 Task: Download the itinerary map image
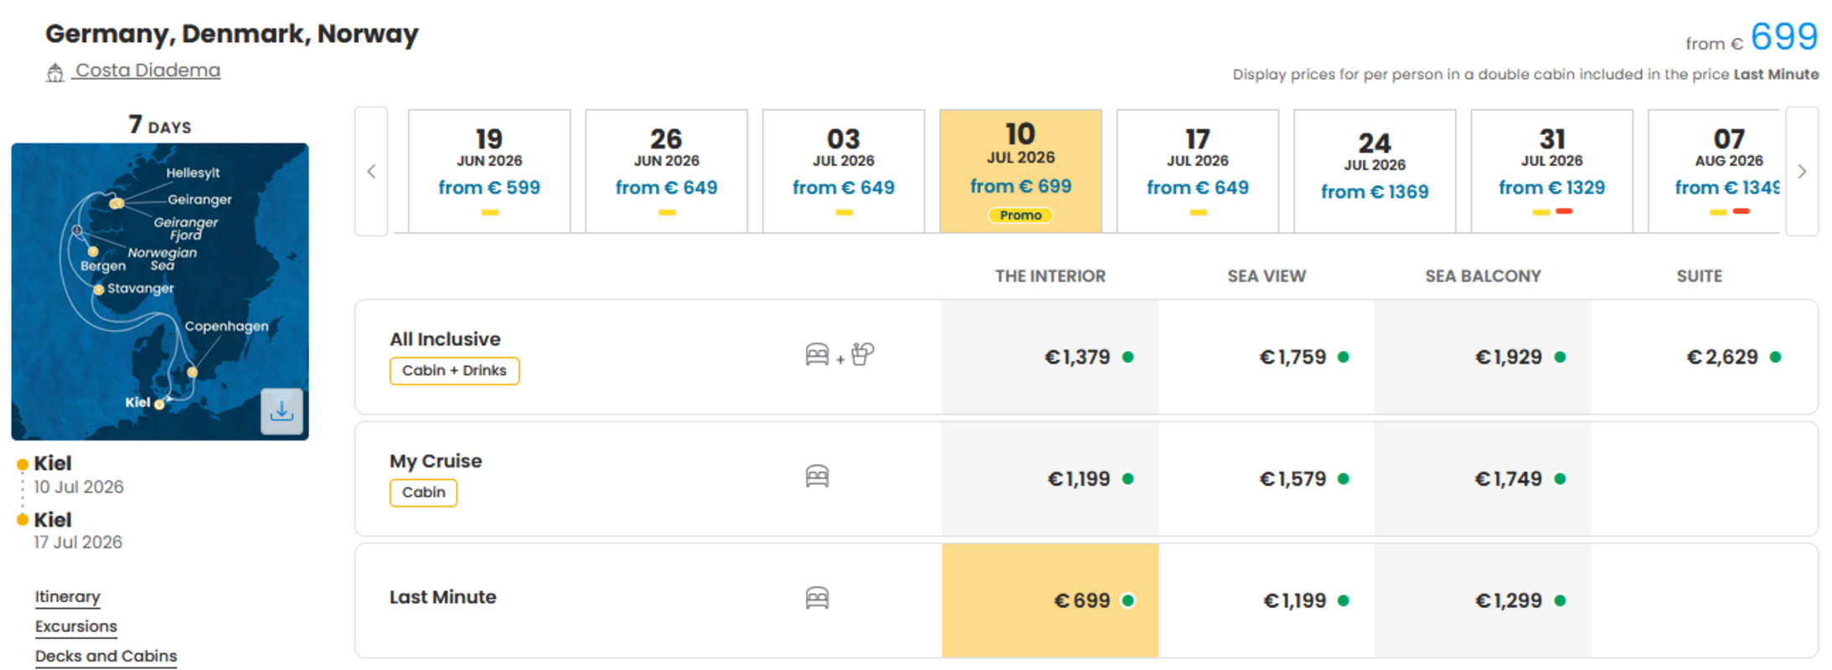coord(281,410)
